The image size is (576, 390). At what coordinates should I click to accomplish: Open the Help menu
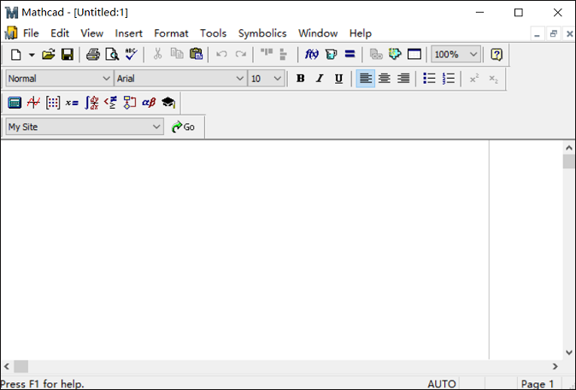point(361,33)
